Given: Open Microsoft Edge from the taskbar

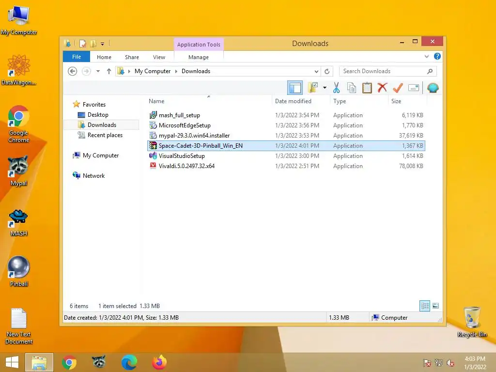Looking at the screenshot, I should tap(129, 362).
